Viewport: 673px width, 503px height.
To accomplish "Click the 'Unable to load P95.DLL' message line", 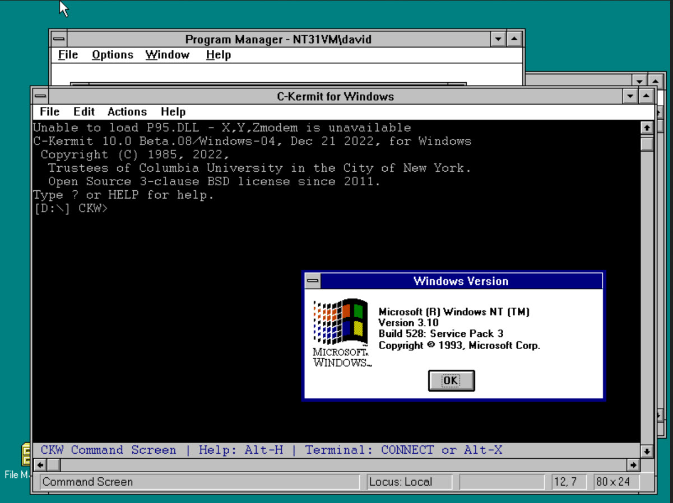I will 222,128.
